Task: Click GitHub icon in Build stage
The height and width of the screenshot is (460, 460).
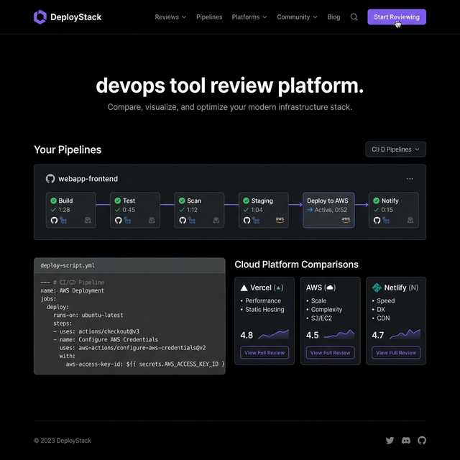Action: (55, 221)
